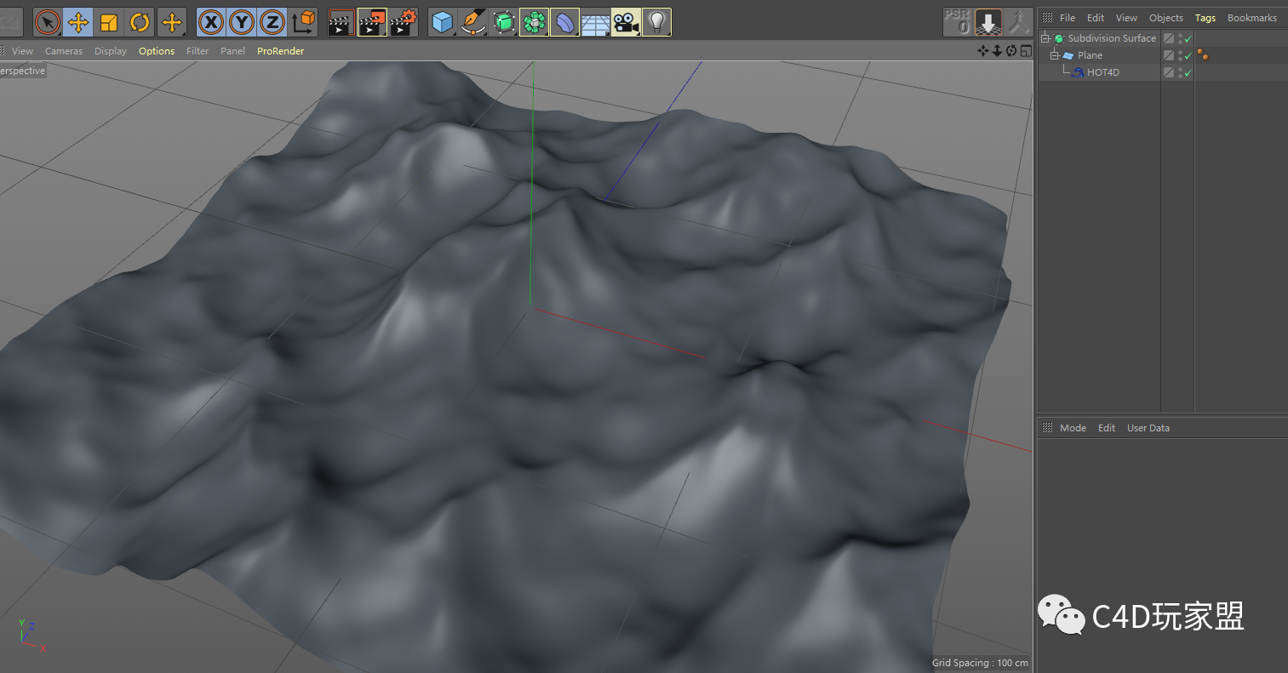Toggle the X axis lock

211,22
